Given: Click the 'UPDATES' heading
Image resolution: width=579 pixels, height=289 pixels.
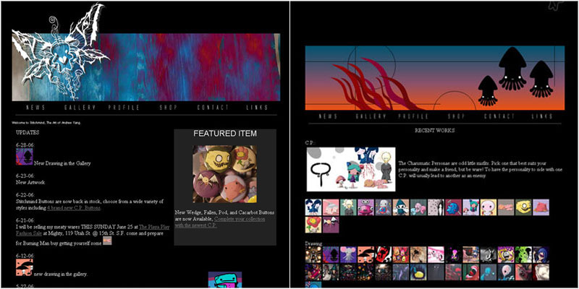Looking at the screenshot, I should [28, 132].
